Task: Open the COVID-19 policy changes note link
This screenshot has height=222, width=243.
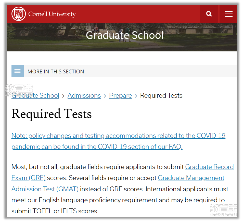Action: pos(118,141)
